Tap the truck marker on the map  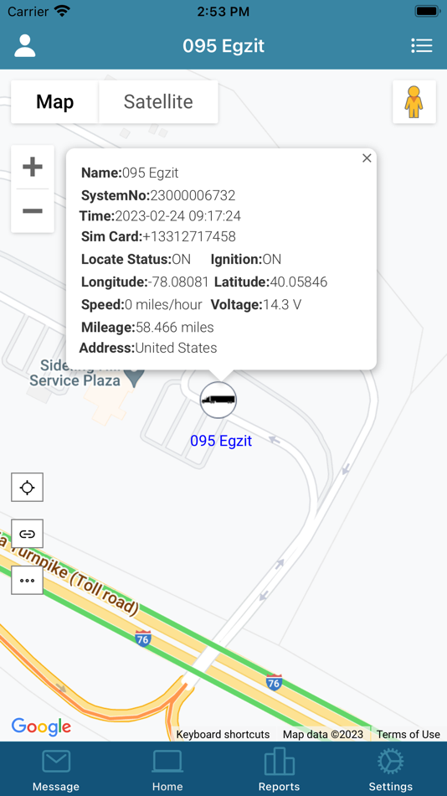click(218, 400)
